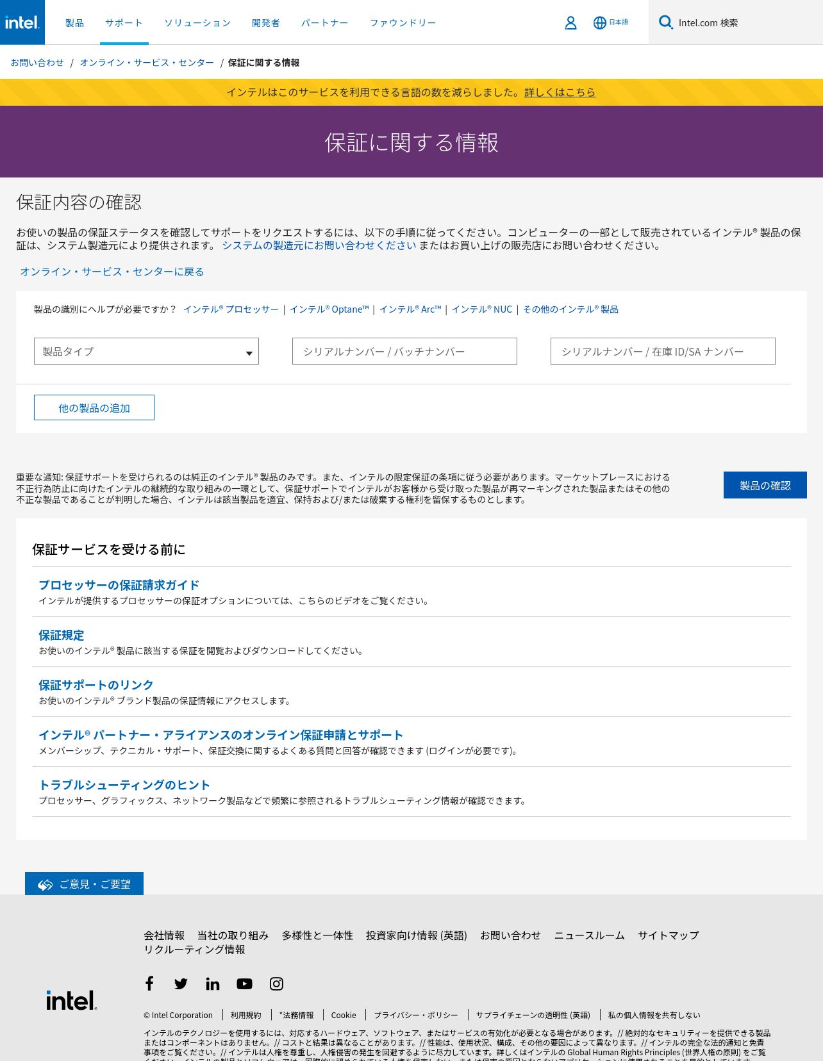Click ニュースルーム footer link
The image size is (823, 1061).
[590, 935]
